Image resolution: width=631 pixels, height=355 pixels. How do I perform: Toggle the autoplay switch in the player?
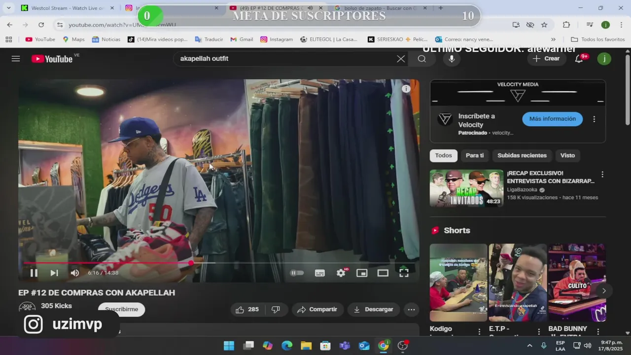click(297, 273)
